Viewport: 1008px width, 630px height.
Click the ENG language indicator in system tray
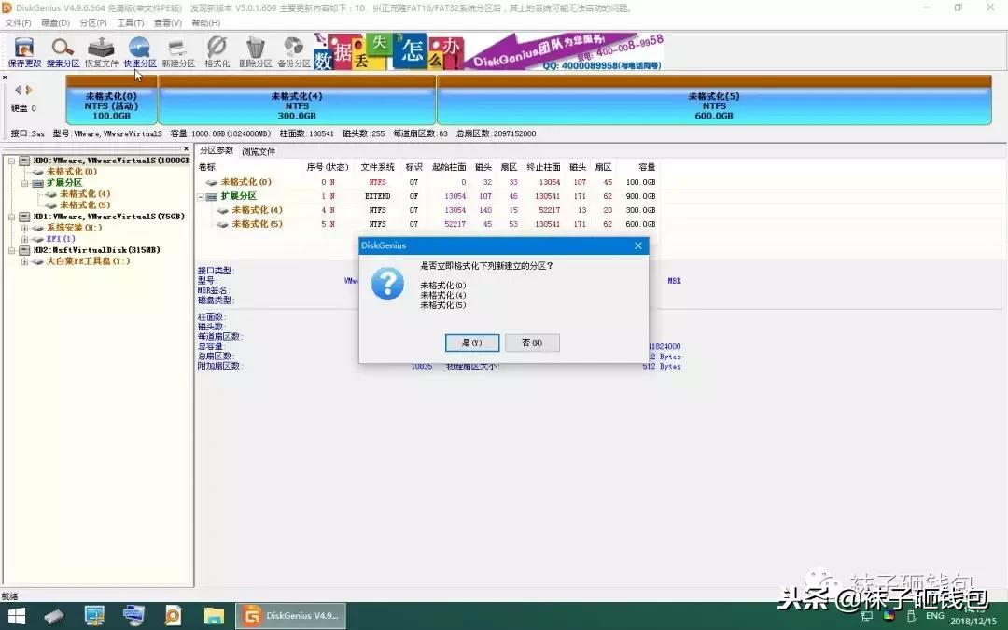coord(933,615)
